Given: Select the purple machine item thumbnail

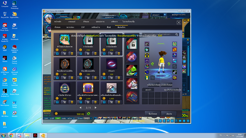Looking at the screenshot, I should (x=88, y=88).
